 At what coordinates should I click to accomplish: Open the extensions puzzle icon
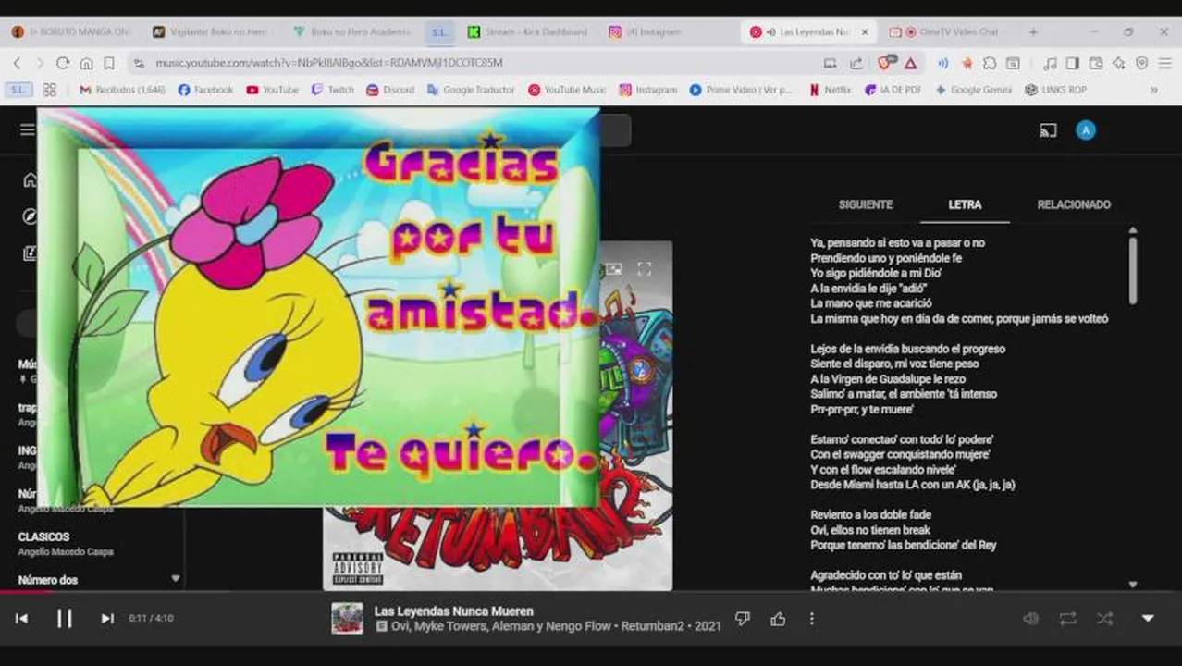click(x=990, y=63)
